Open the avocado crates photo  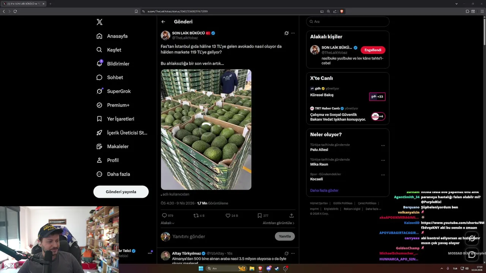coord(206,129)
